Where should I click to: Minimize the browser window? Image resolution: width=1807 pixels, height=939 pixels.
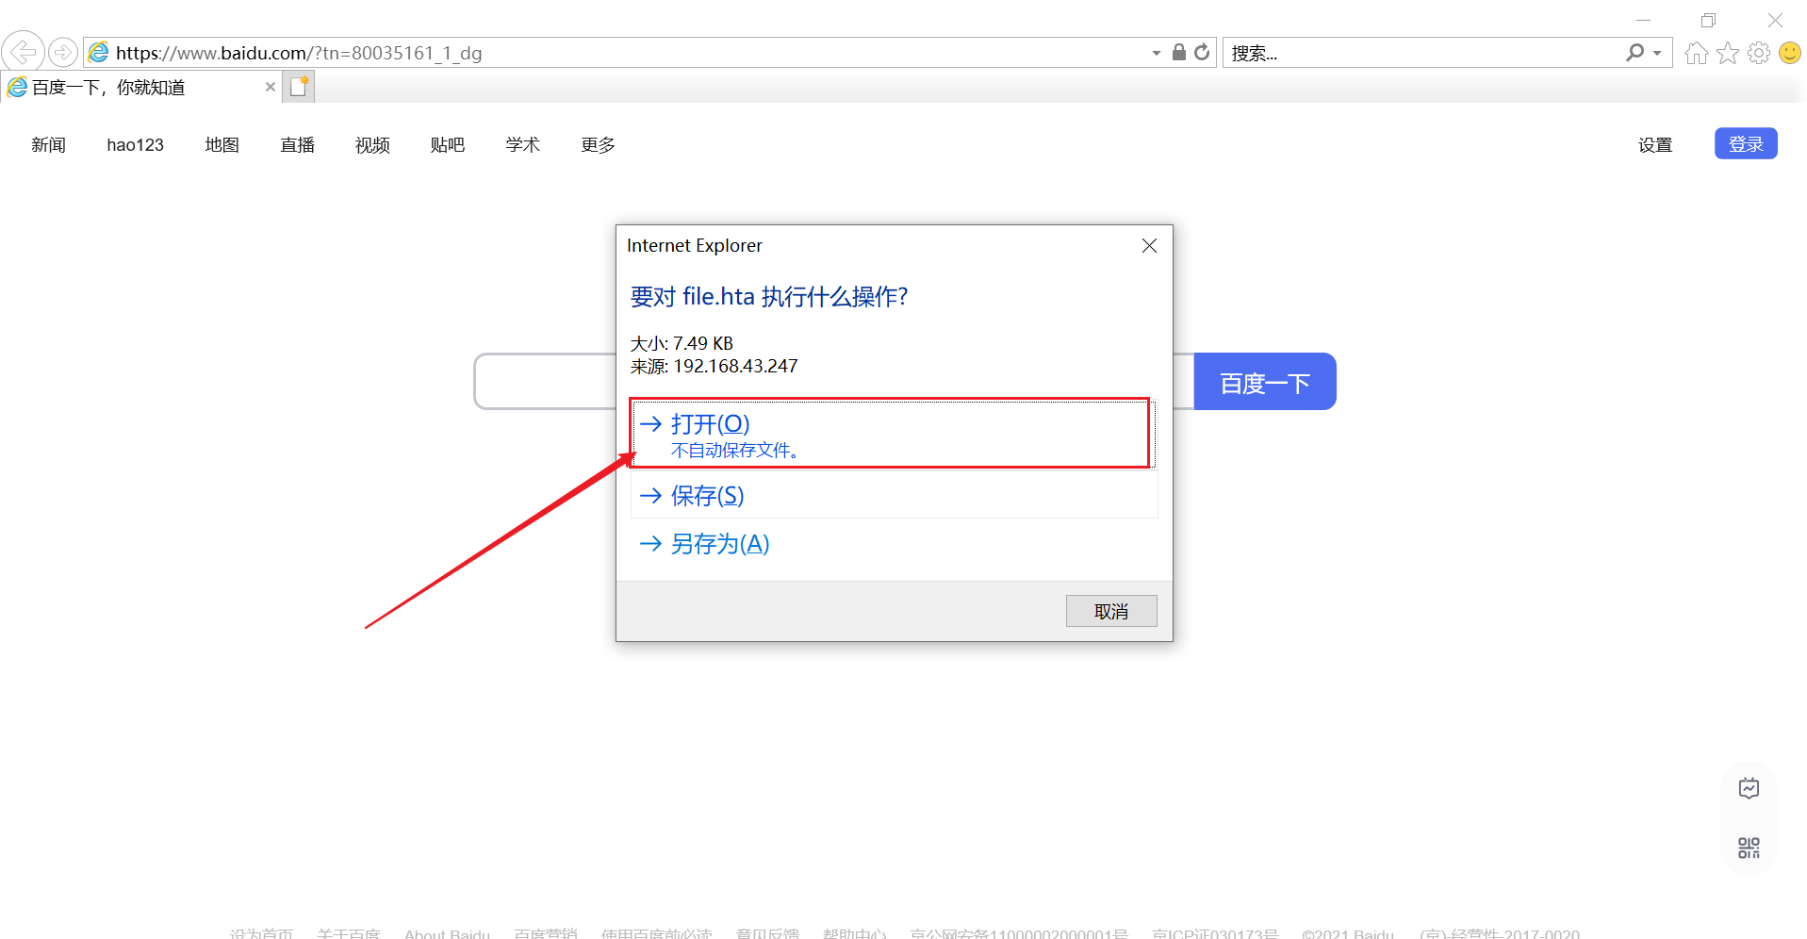click(x=1643, y=20)
